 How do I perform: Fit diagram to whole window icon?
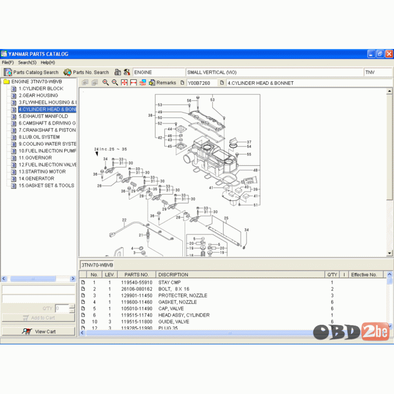[124, 82]
